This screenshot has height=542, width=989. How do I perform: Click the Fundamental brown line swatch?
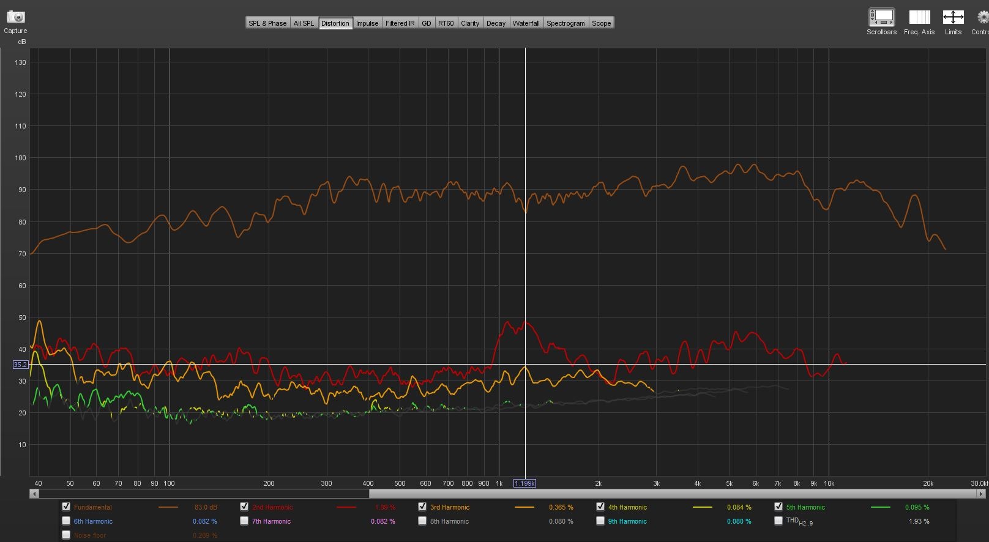coord(168,507)
